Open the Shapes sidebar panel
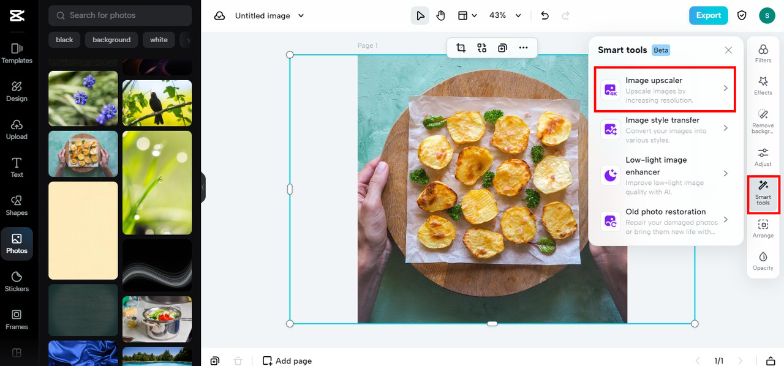 17,205
